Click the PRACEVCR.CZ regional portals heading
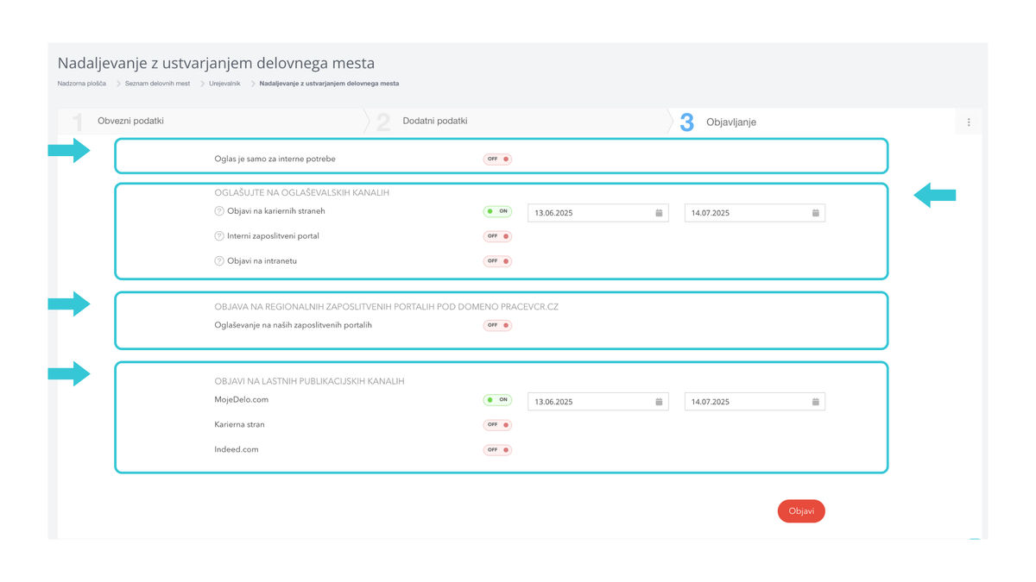Screen dimensions: 1036x582 pos(387,307)
